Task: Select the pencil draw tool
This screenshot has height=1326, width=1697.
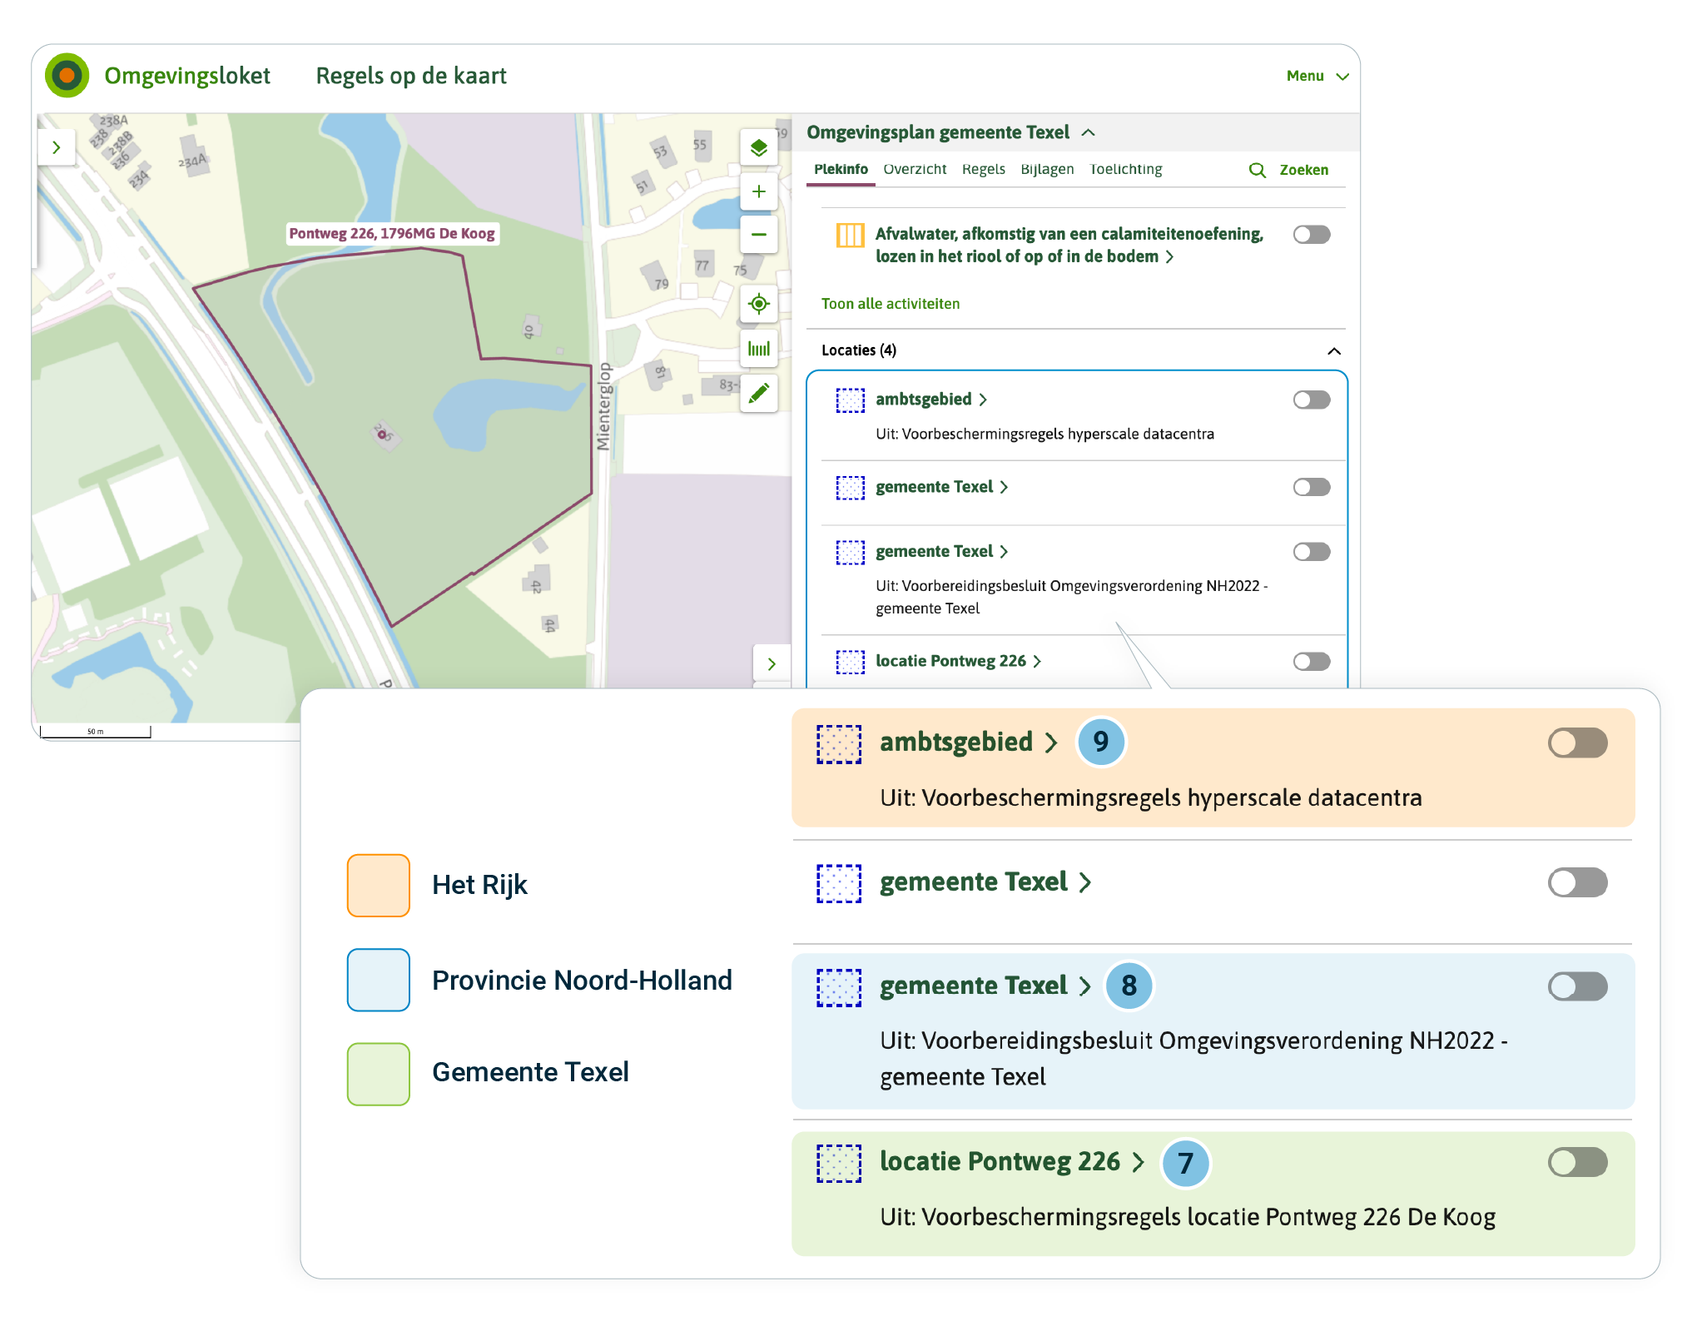Action: click(758, 393)
